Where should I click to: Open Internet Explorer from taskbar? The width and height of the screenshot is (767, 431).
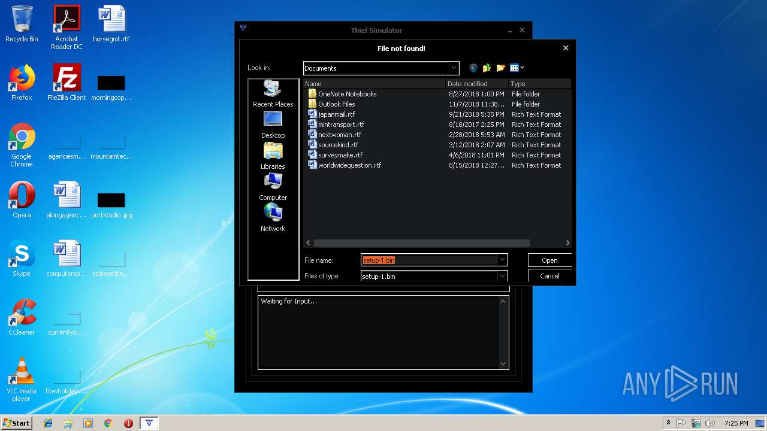[48, 423]
